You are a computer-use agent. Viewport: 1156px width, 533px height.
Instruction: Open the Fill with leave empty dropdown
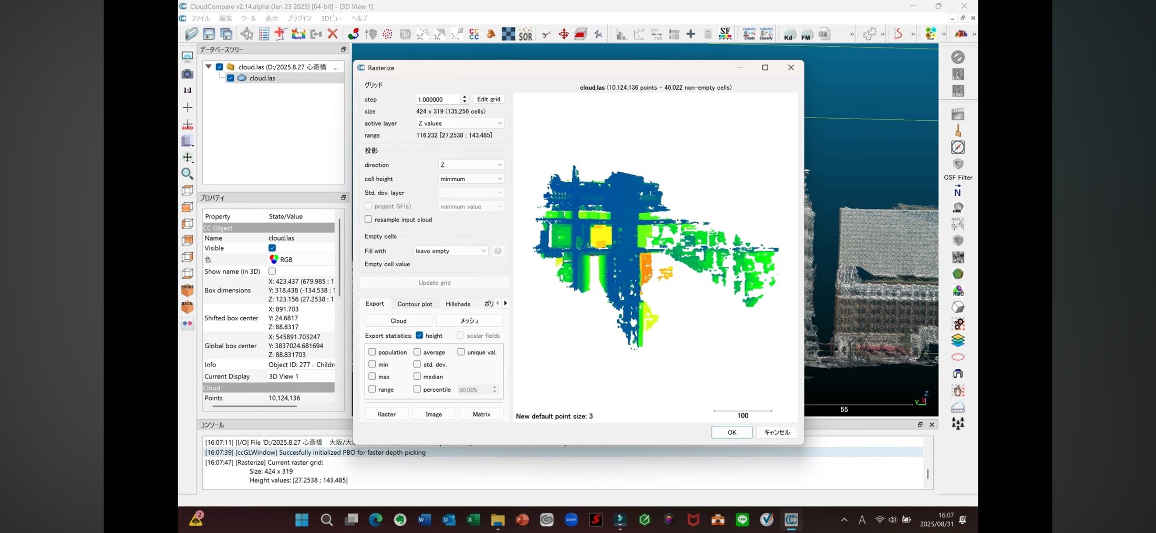pyautogui.click(x=451, y=251)
